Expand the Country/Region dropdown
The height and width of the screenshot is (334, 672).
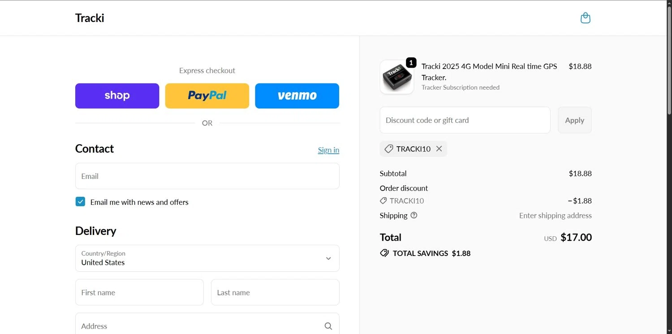pos(207,258)
